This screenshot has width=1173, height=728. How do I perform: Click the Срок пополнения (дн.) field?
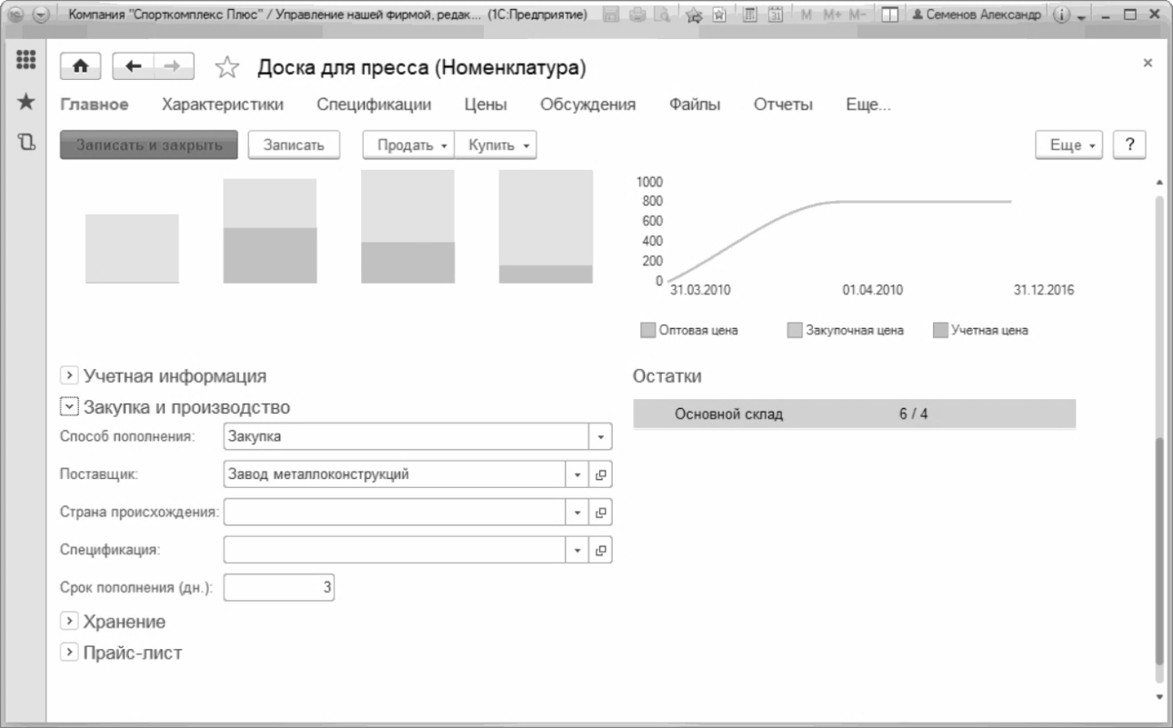[279, 588]
